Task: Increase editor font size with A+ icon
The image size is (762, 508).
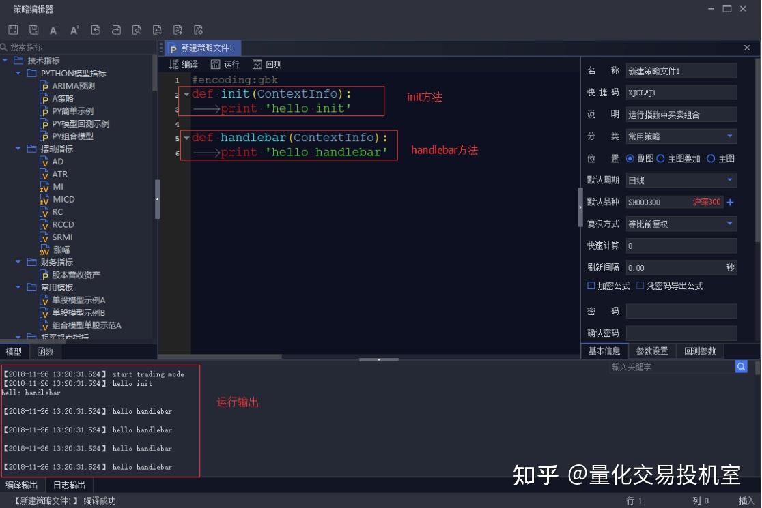Action: click(x=74, y=30)
